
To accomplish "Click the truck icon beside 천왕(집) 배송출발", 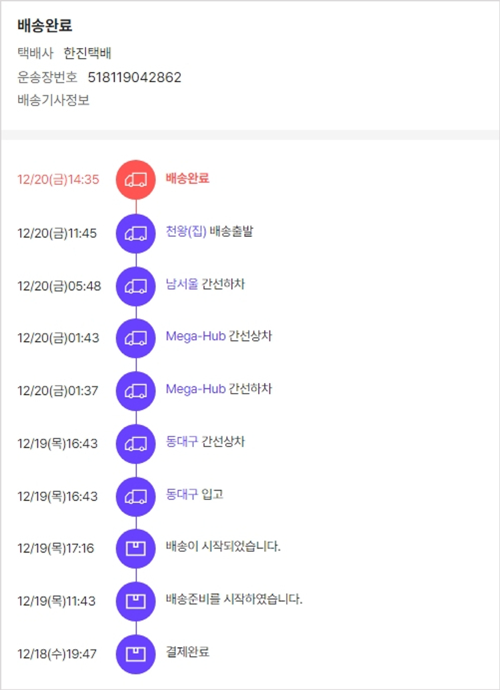I will 136,233.
